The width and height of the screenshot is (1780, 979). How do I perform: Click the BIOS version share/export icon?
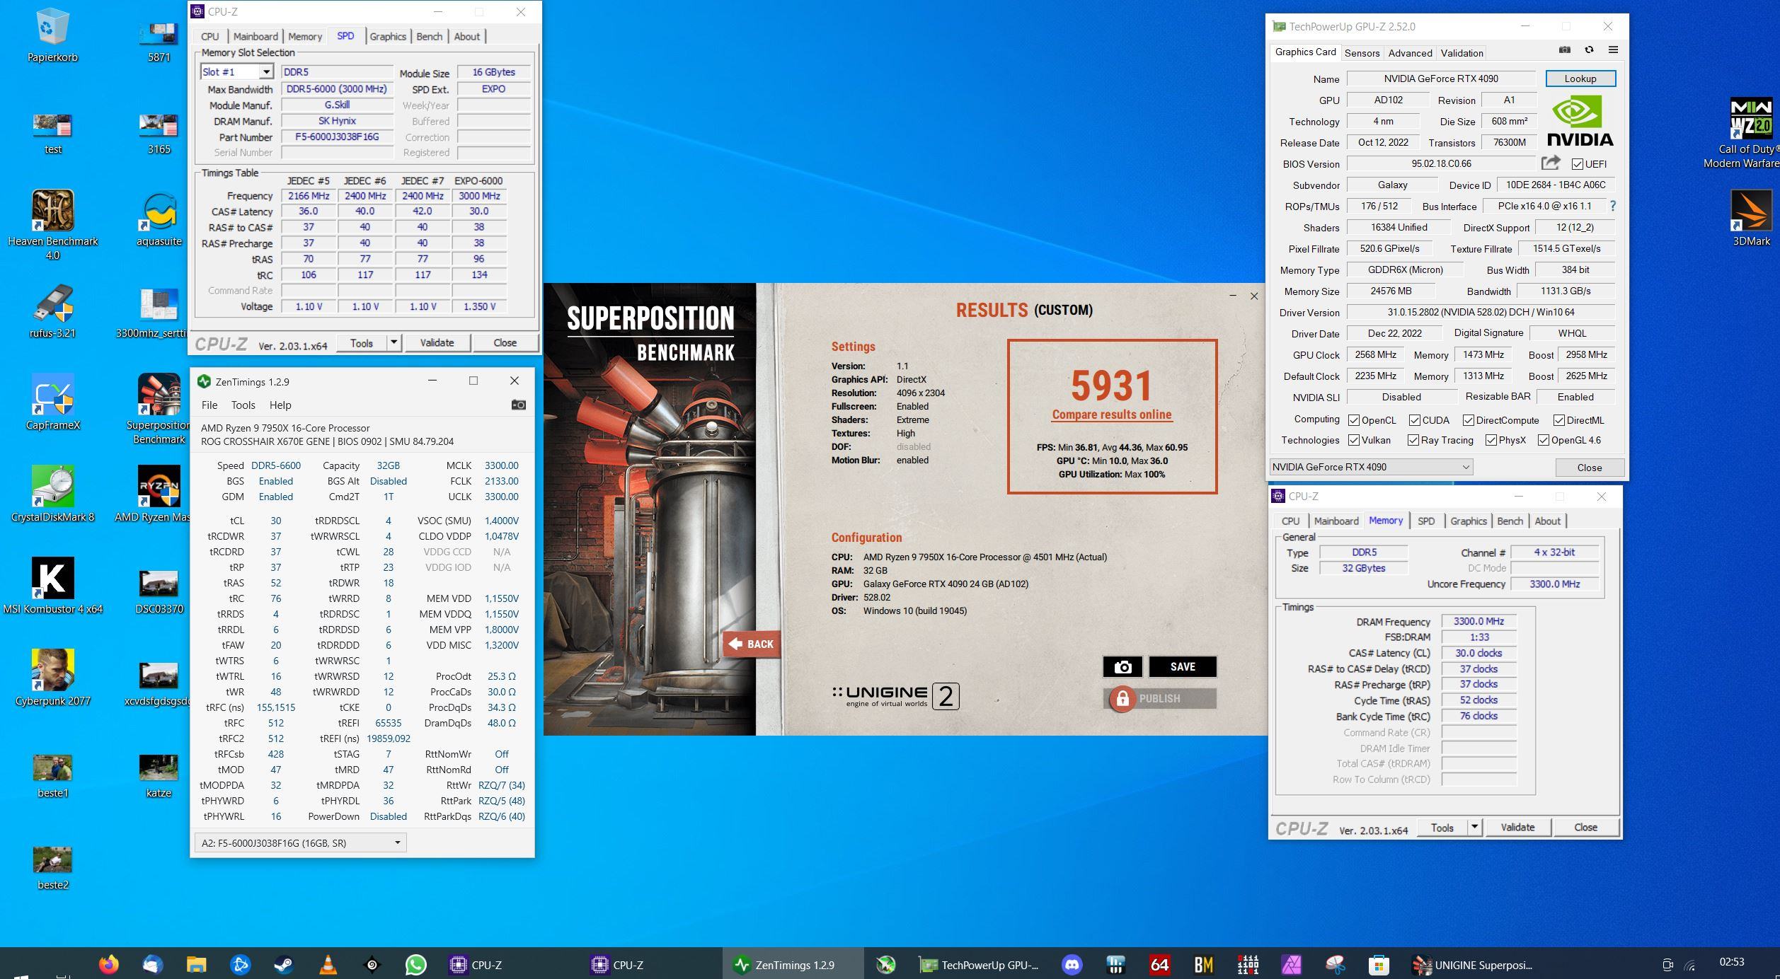click(x=1551, y=163)
